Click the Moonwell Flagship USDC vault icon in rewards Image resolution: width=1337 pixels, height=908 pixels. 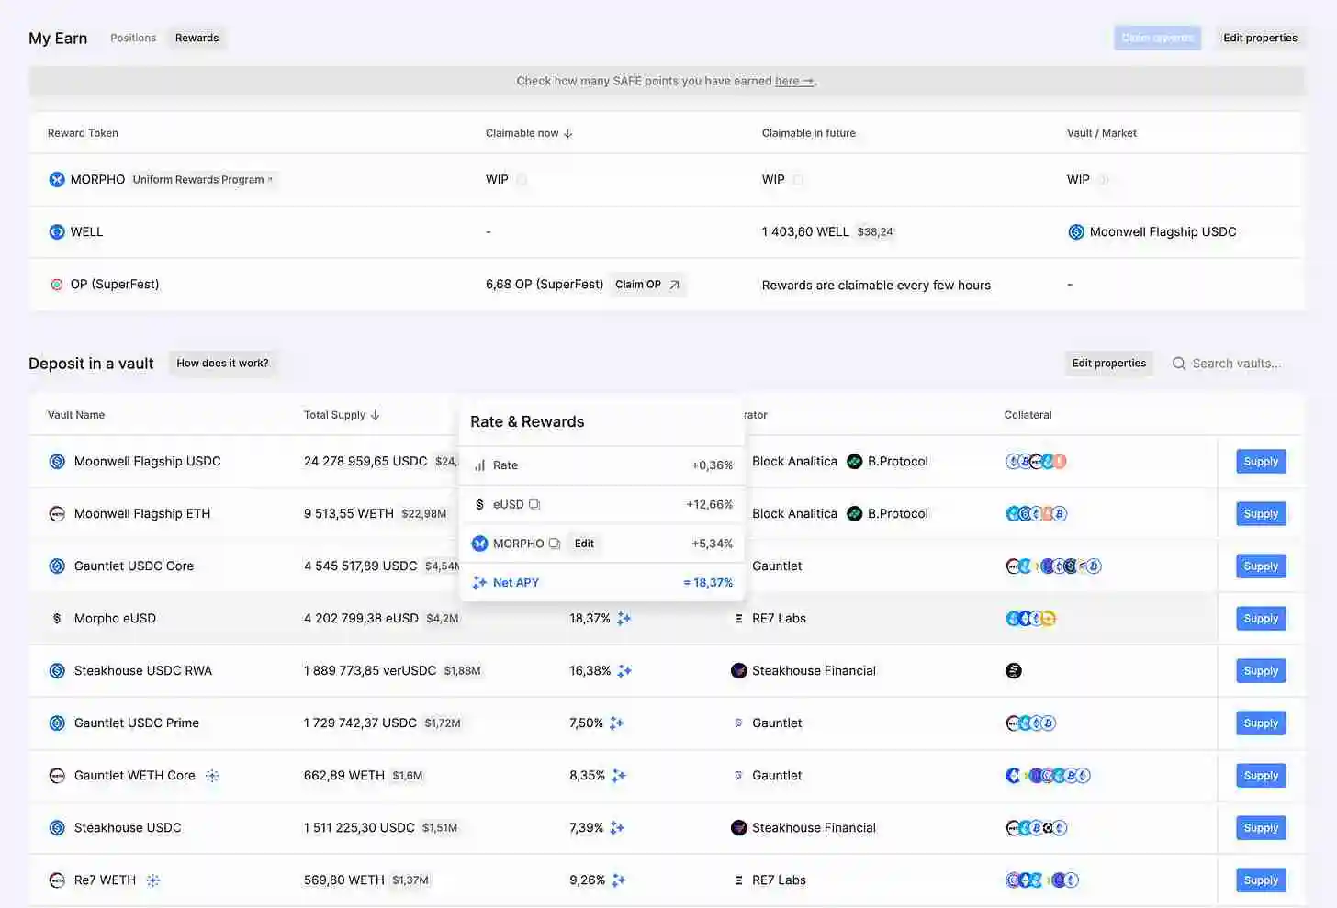tap(1076, 231)
